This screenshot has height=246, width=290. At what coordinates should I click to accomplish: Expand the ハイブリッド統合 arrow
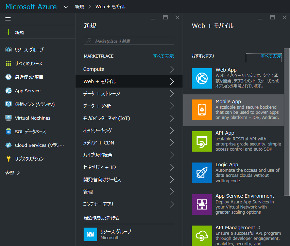point(172,155)
